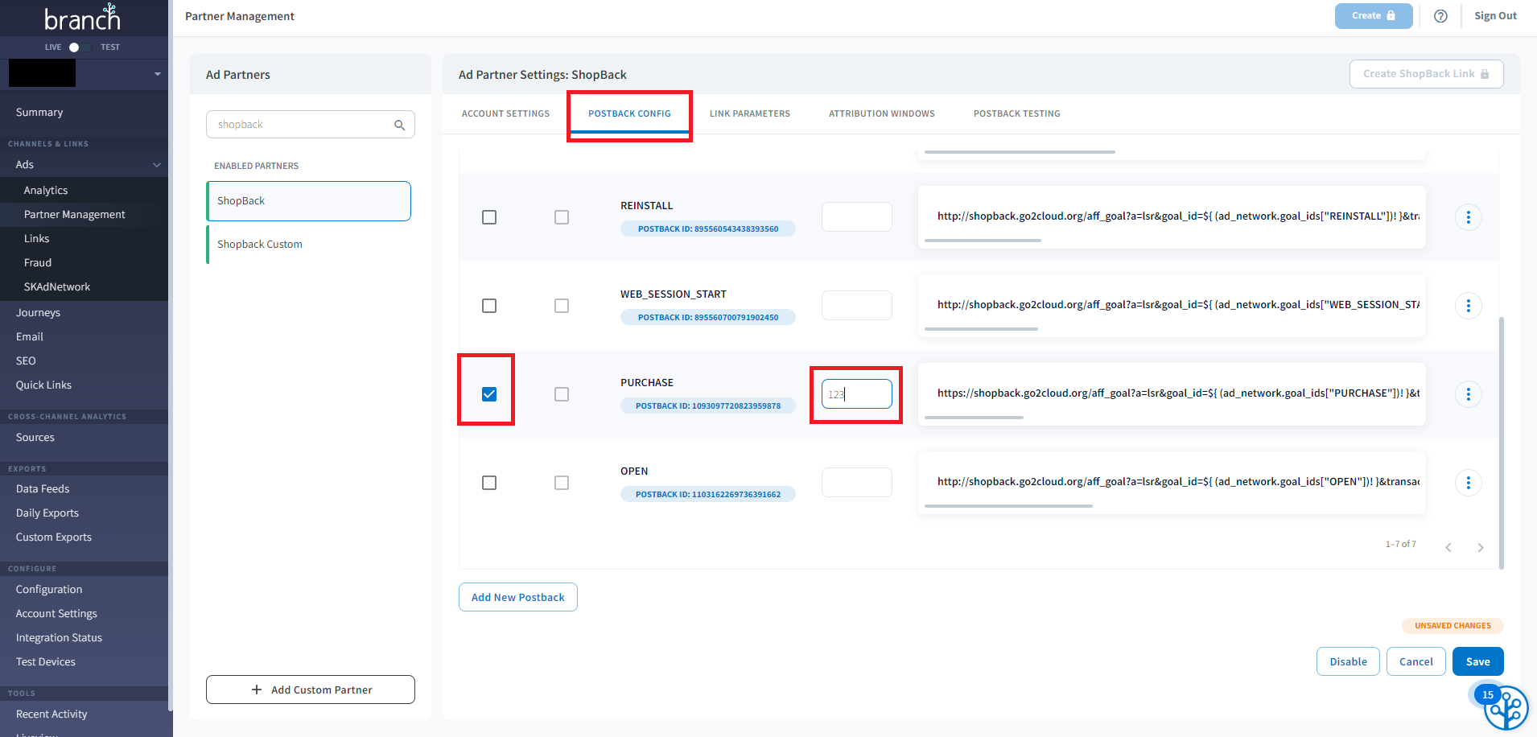Check the first OPEN checkbox
The image size is (1537, 737).
tap(489, 483)
